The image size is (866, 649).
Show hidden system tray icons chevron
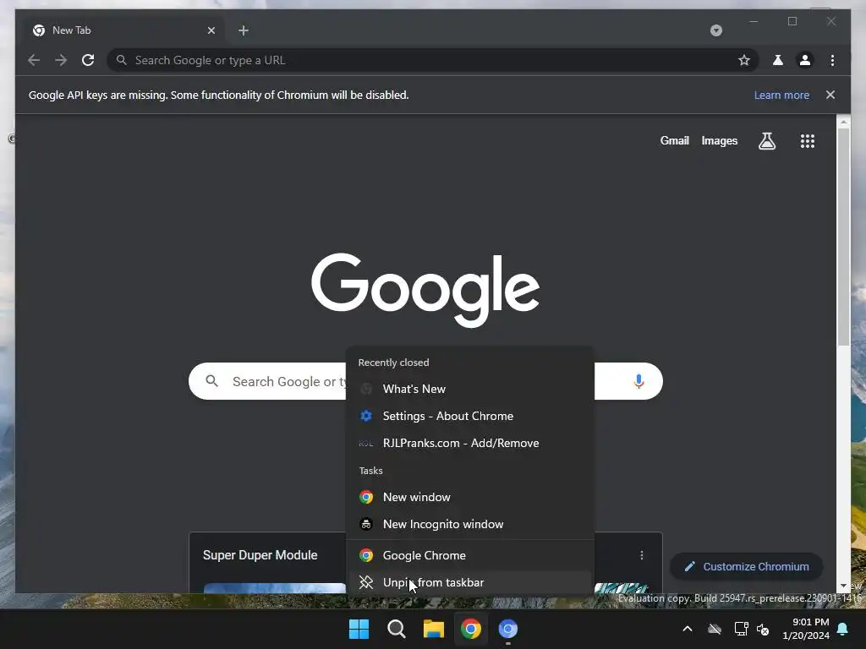click(687, 629)
